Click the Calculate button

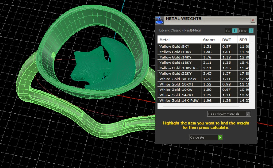pyautogui.click(x=206, y=137)
